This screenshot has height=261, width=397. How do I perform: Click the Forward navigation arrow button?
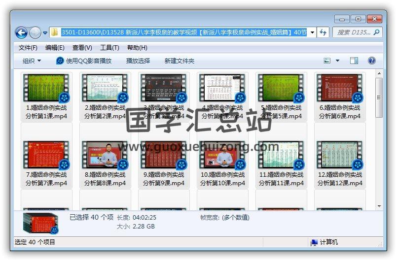[35, 33]
